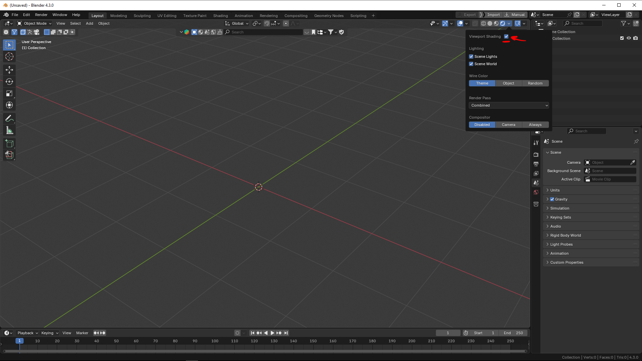This screenshot has height=361, width=642.
Task: Switch to the Shading workspace tab
Action: click(x=220, y=16)
